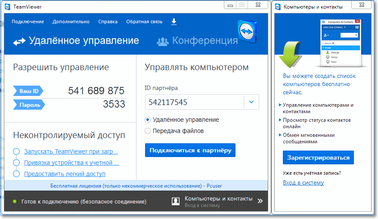Click the password value 3533
The image size is (378, 219).
coord(114,104)
